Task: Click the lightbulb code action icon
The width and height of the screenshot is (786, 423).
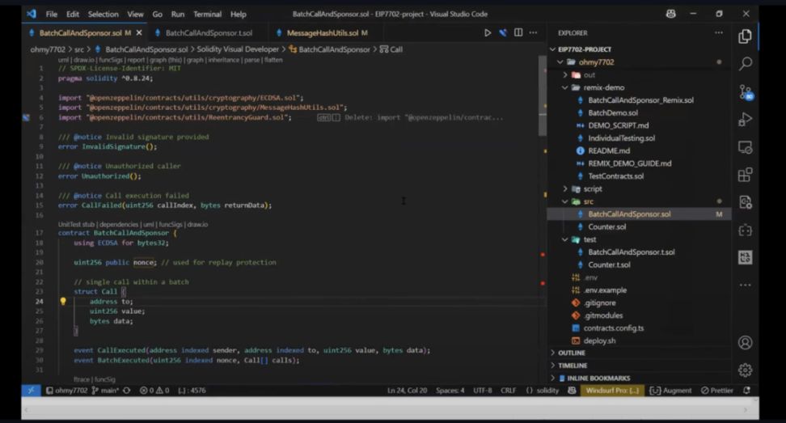Action: click(63, 302)
